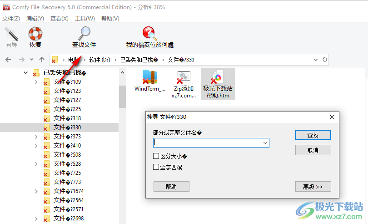Enable 区分大小 case-sensitive checkbox
This screenshot has width=368, height=224.
coord(156,156)
